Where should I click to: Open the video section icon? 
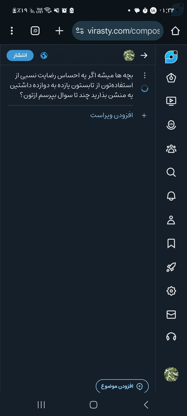tap(171, 101)
